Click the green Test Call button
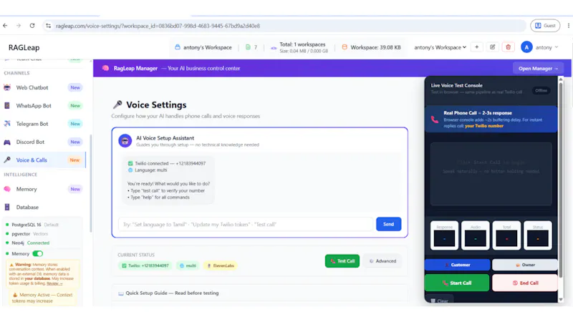 click(342, 261)
